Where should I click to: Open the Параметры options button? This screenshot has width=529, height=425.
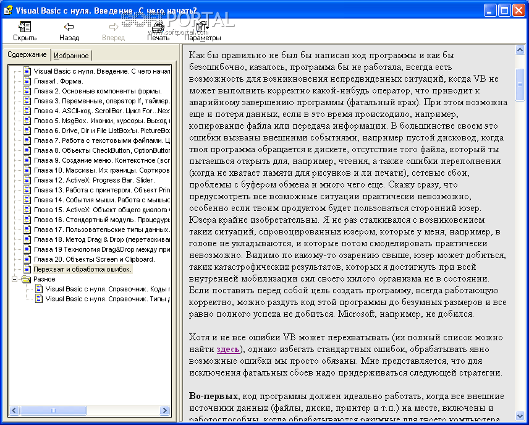(203, 31)
